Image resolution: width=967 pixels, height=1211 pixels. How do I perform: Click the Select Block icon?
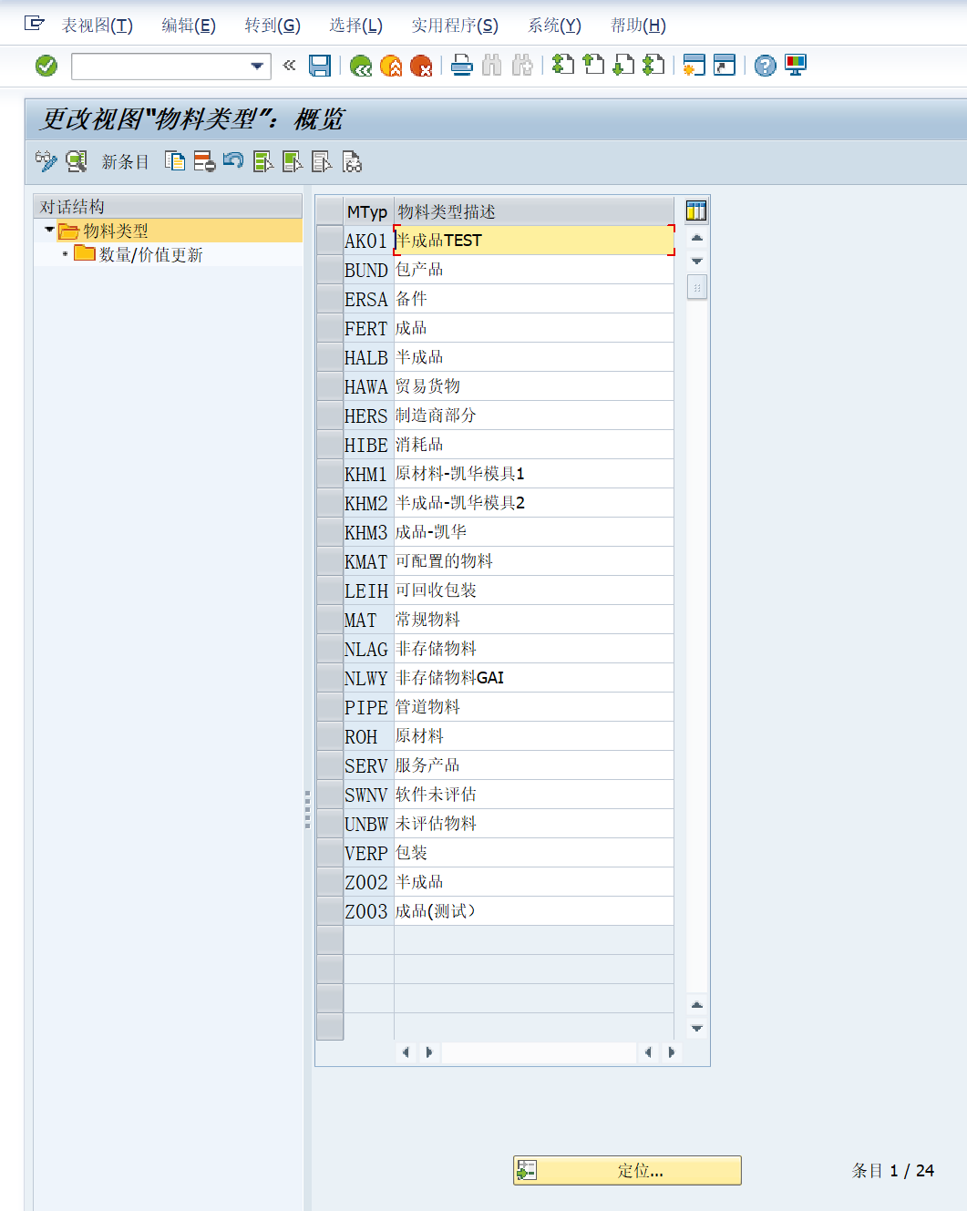(293, 161)
